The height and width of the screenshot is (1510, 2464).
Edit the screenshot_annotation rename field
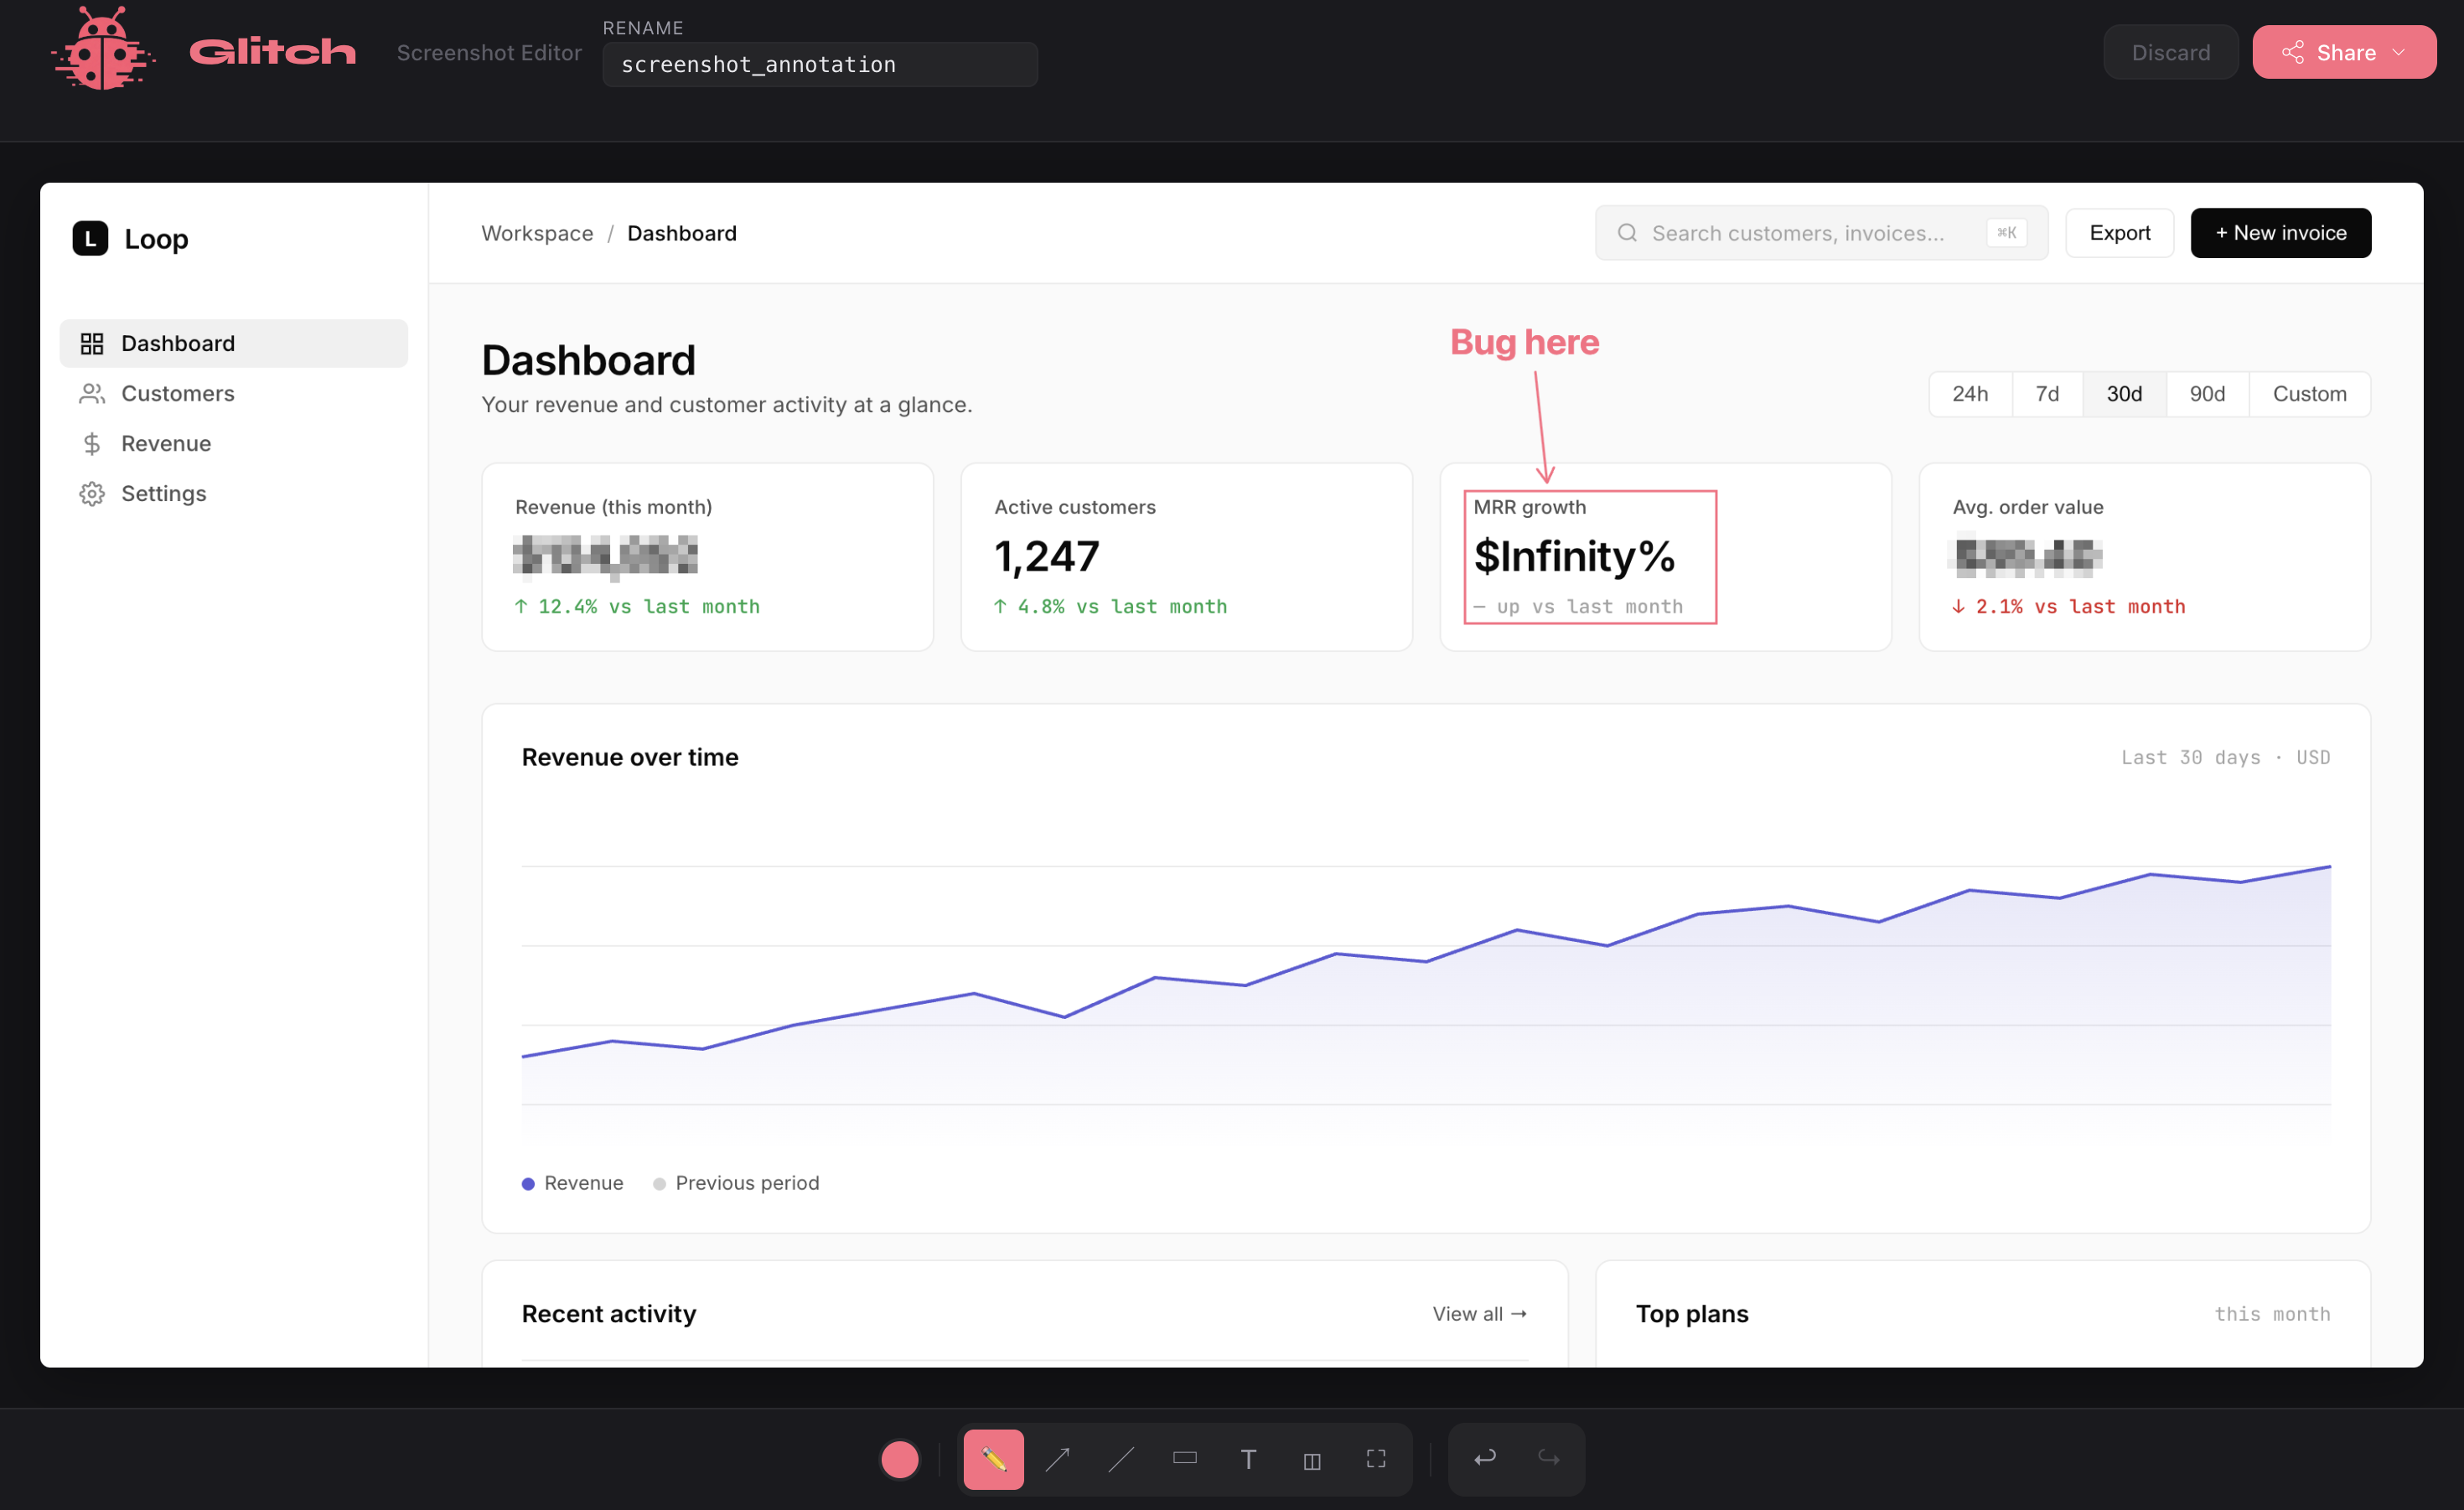[819, 64]
